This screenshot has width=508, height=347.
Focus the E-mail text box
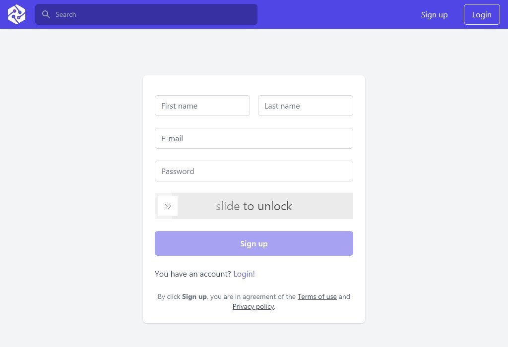click(254, 138)
